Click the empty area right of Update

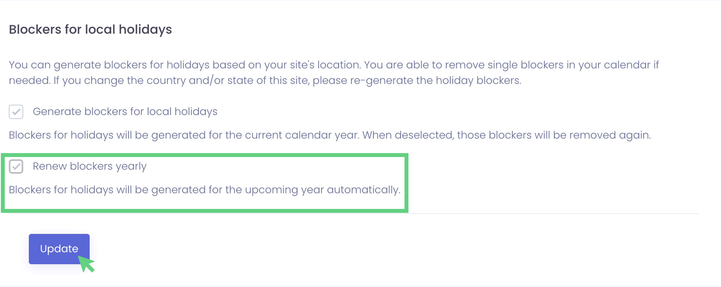point(338,249)
